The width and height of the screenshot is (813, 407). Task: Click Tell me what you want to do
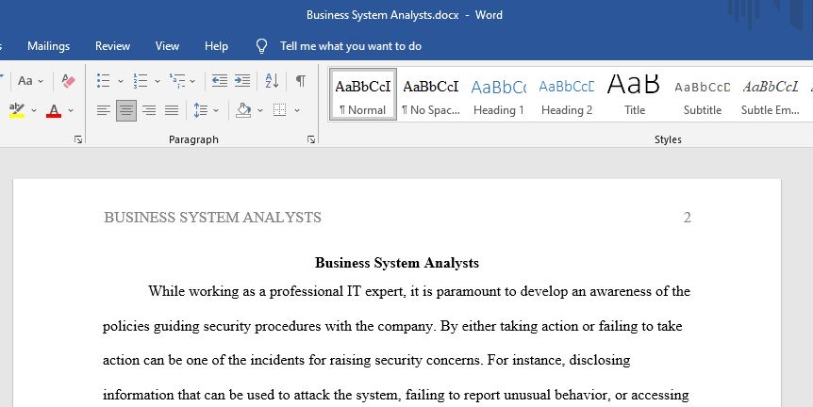(x=351, y=46)
